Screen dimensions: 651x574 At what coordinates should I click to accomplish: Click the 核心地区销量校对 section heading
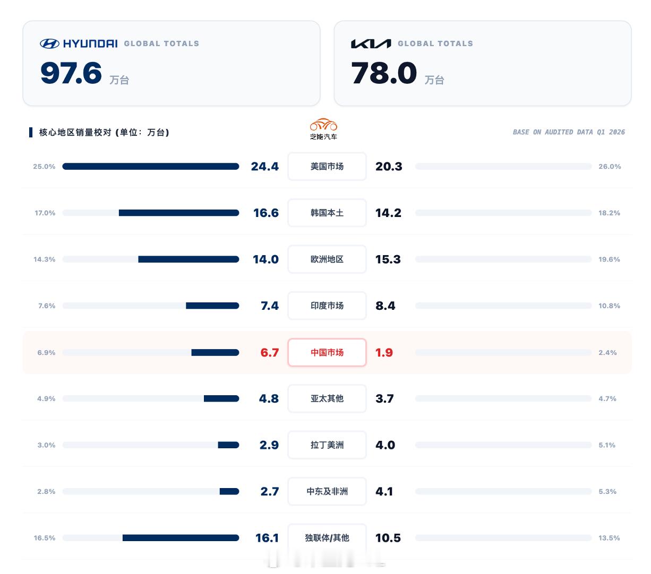[104, 132]
